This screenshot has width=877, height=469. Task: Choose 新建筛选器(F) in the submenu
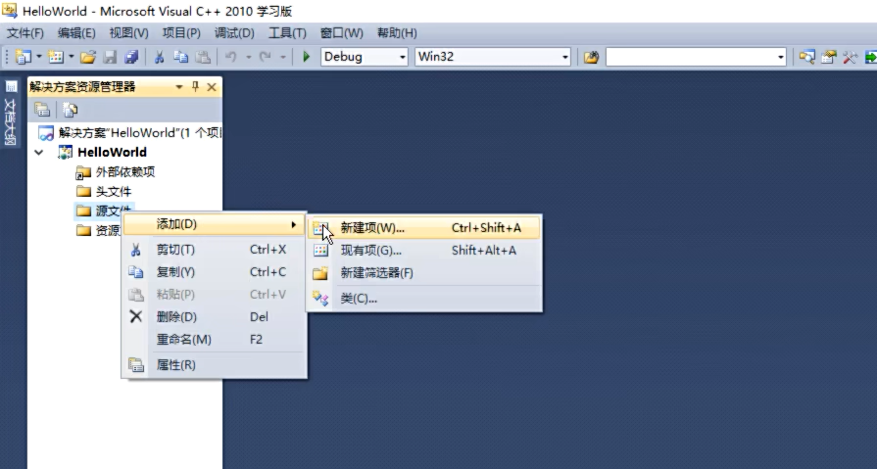424,273
